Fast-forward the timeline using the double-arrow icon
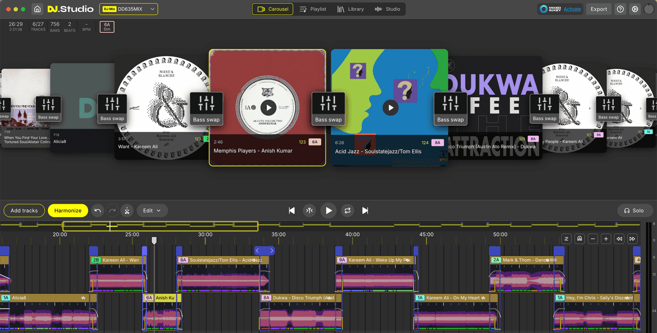The height and width of the screenshot is (333, 657). [x=632, y=238]
